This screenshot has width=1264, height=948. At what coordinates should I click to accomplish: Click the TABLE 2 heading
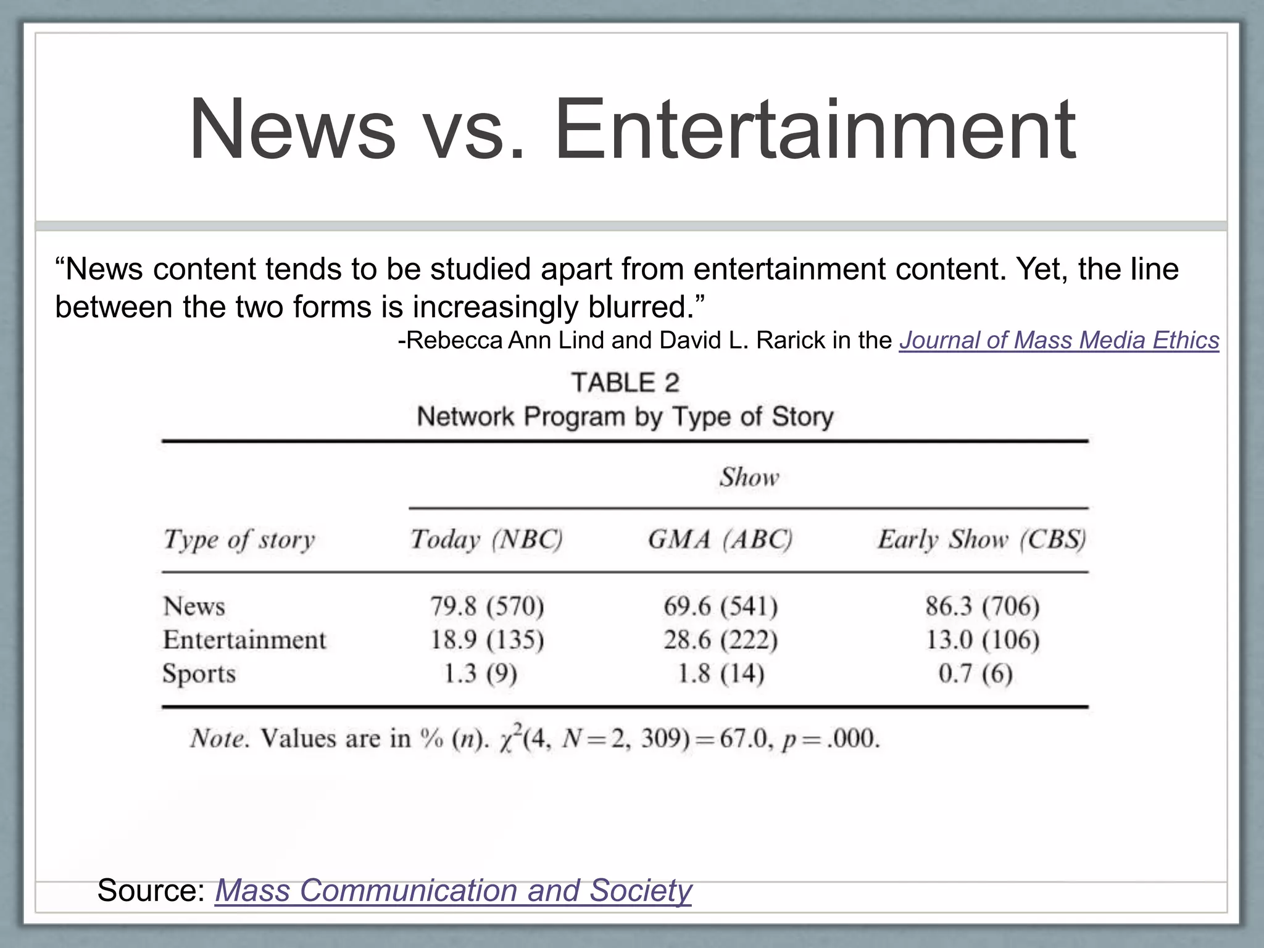point(625,383)
